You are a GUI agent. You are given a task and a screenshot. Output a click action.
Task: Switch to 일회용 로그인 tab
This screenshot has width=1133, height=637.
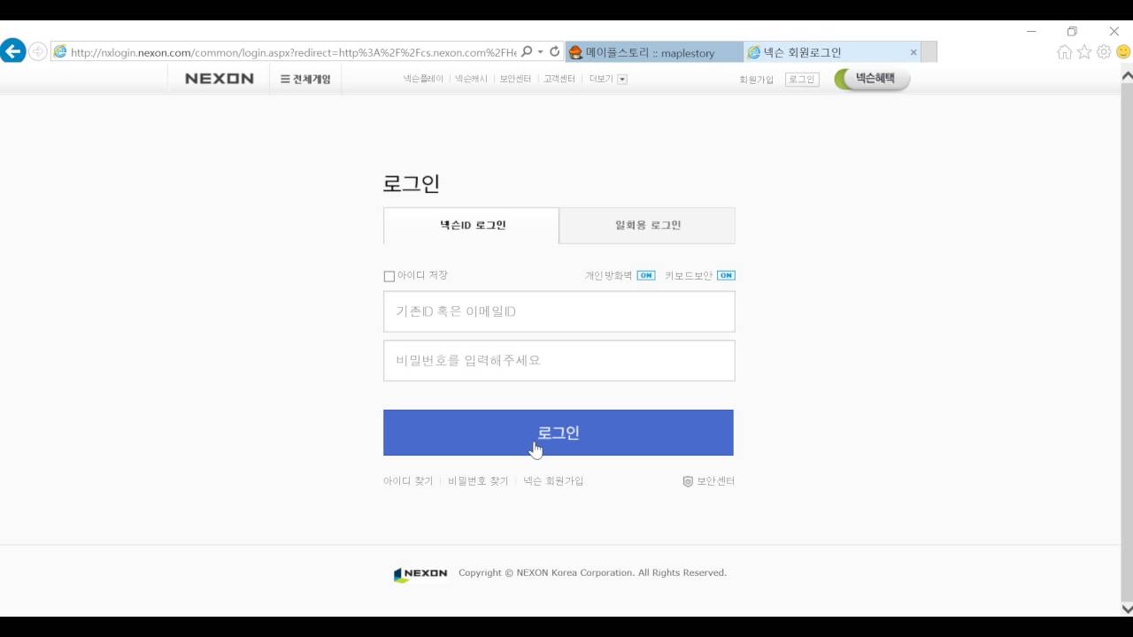[x=647, y=226]
